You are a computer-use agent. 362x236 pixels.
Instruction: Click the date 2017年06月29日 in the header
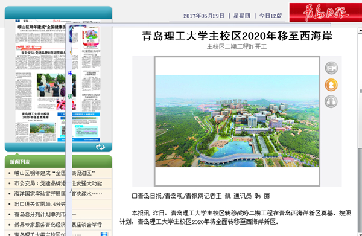[204, 16]
